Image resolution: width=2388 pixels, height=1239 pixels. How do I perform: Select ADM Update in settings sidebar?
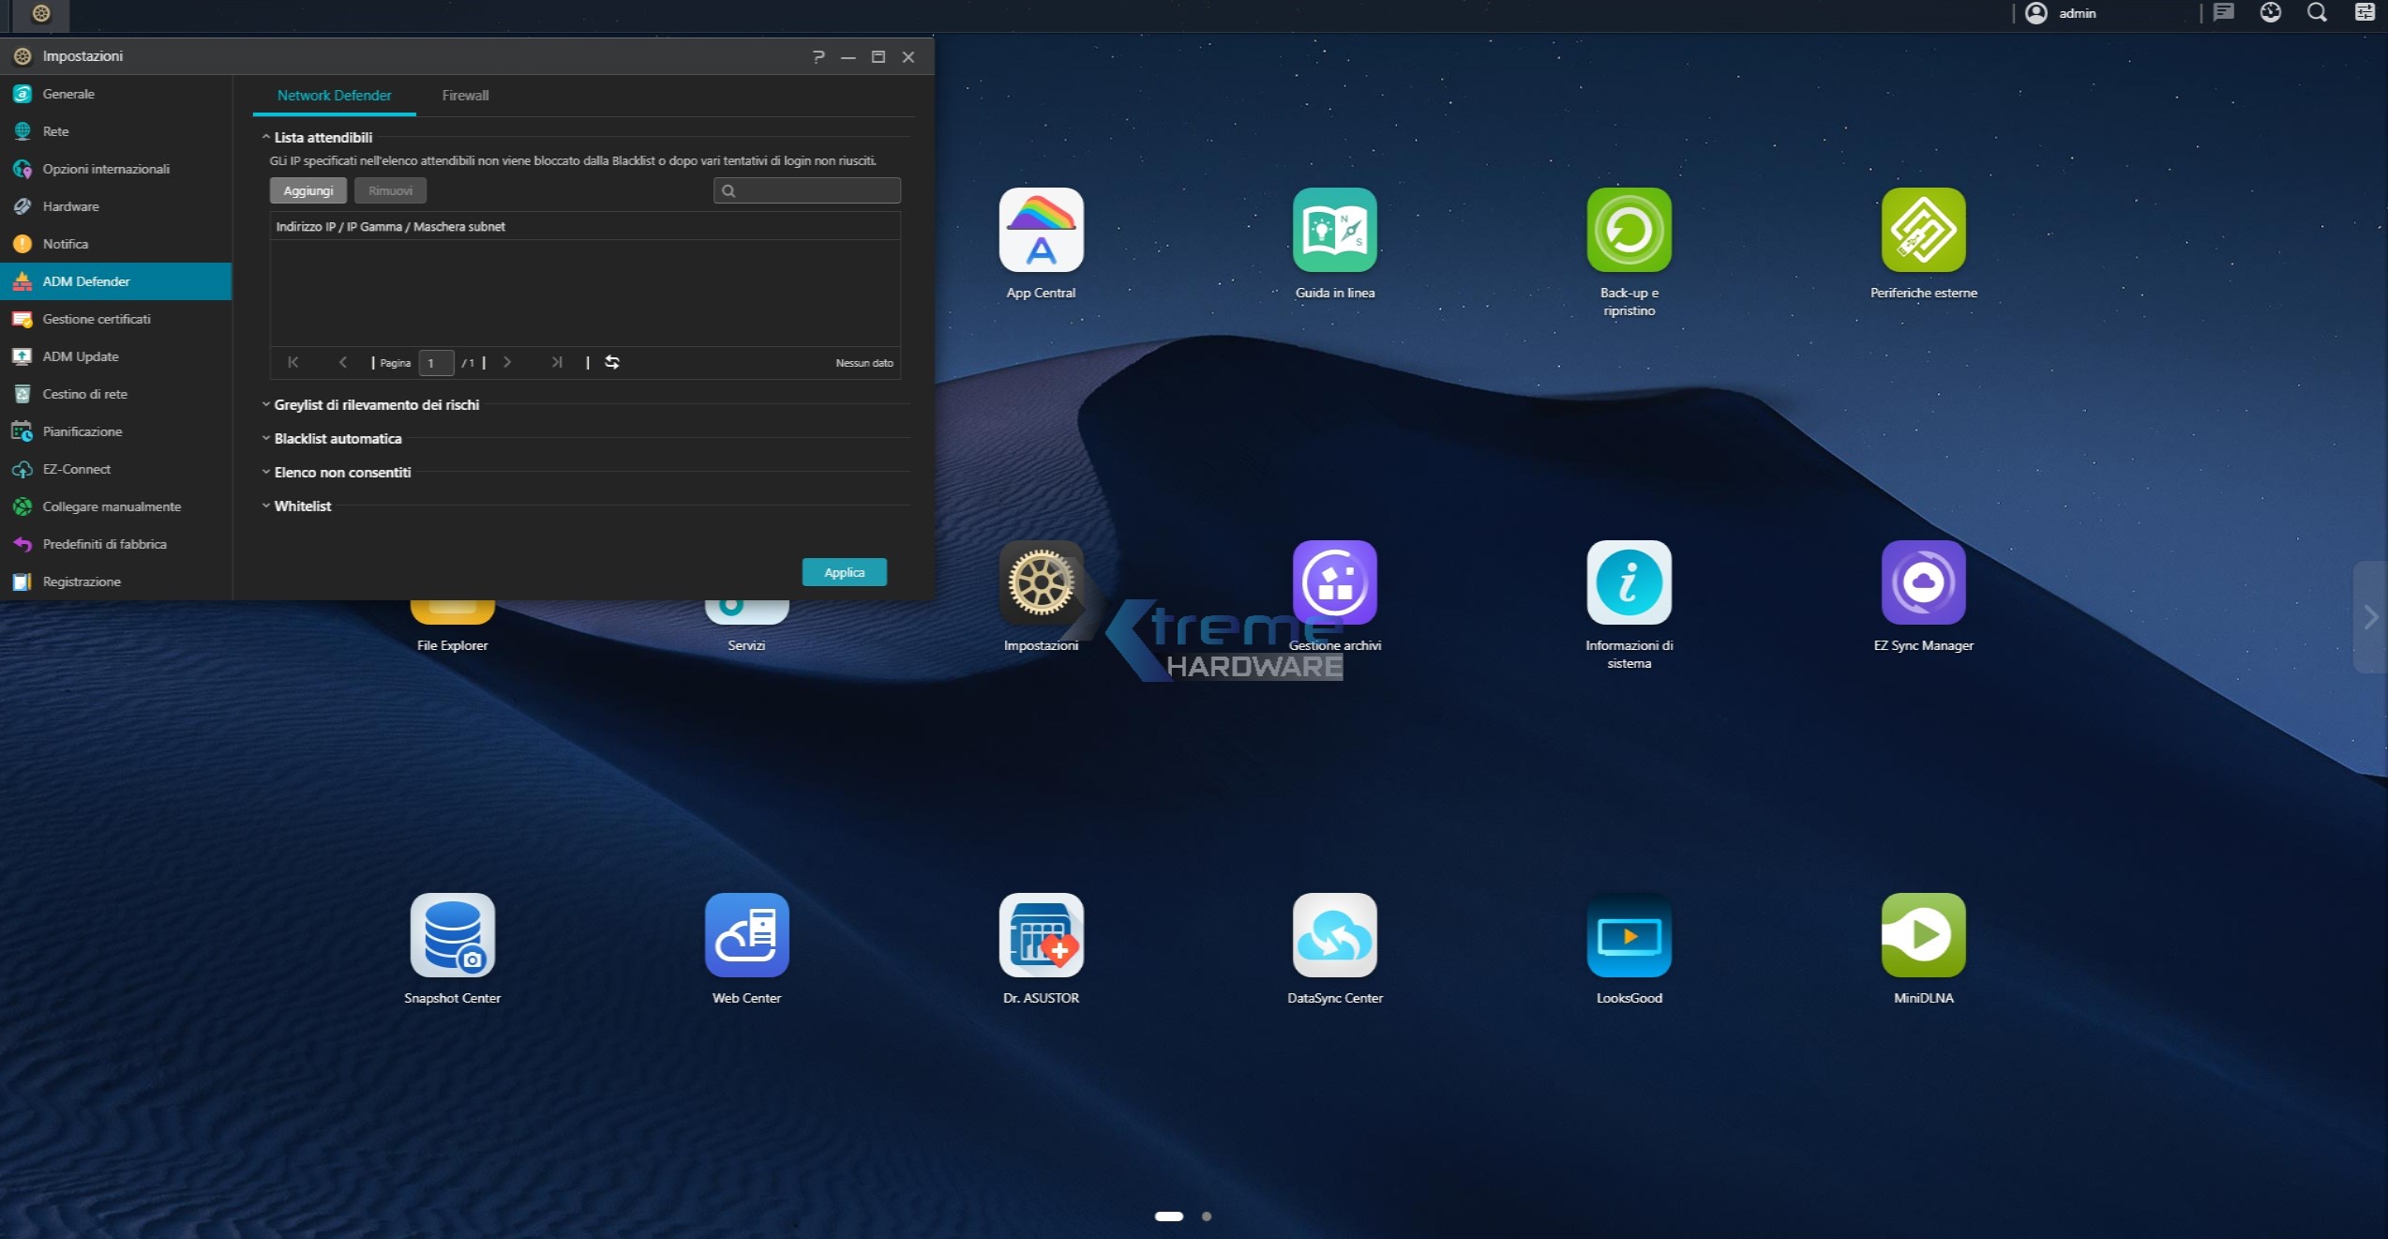coord(81,356)
